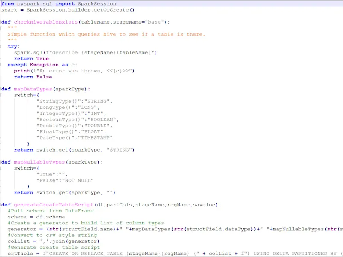This screenshot has height=257, width=343.
Task: Click the SparkSession.builder.getOrCreate() call
Action: 81,10
